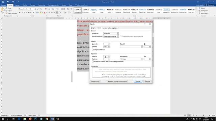Click the Word icon in taskbar
Viewport: 216px width, 121px height.
[52, 119]
